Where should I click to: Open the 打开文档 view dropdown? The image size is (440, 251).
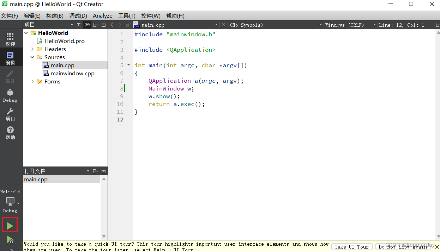57,171
